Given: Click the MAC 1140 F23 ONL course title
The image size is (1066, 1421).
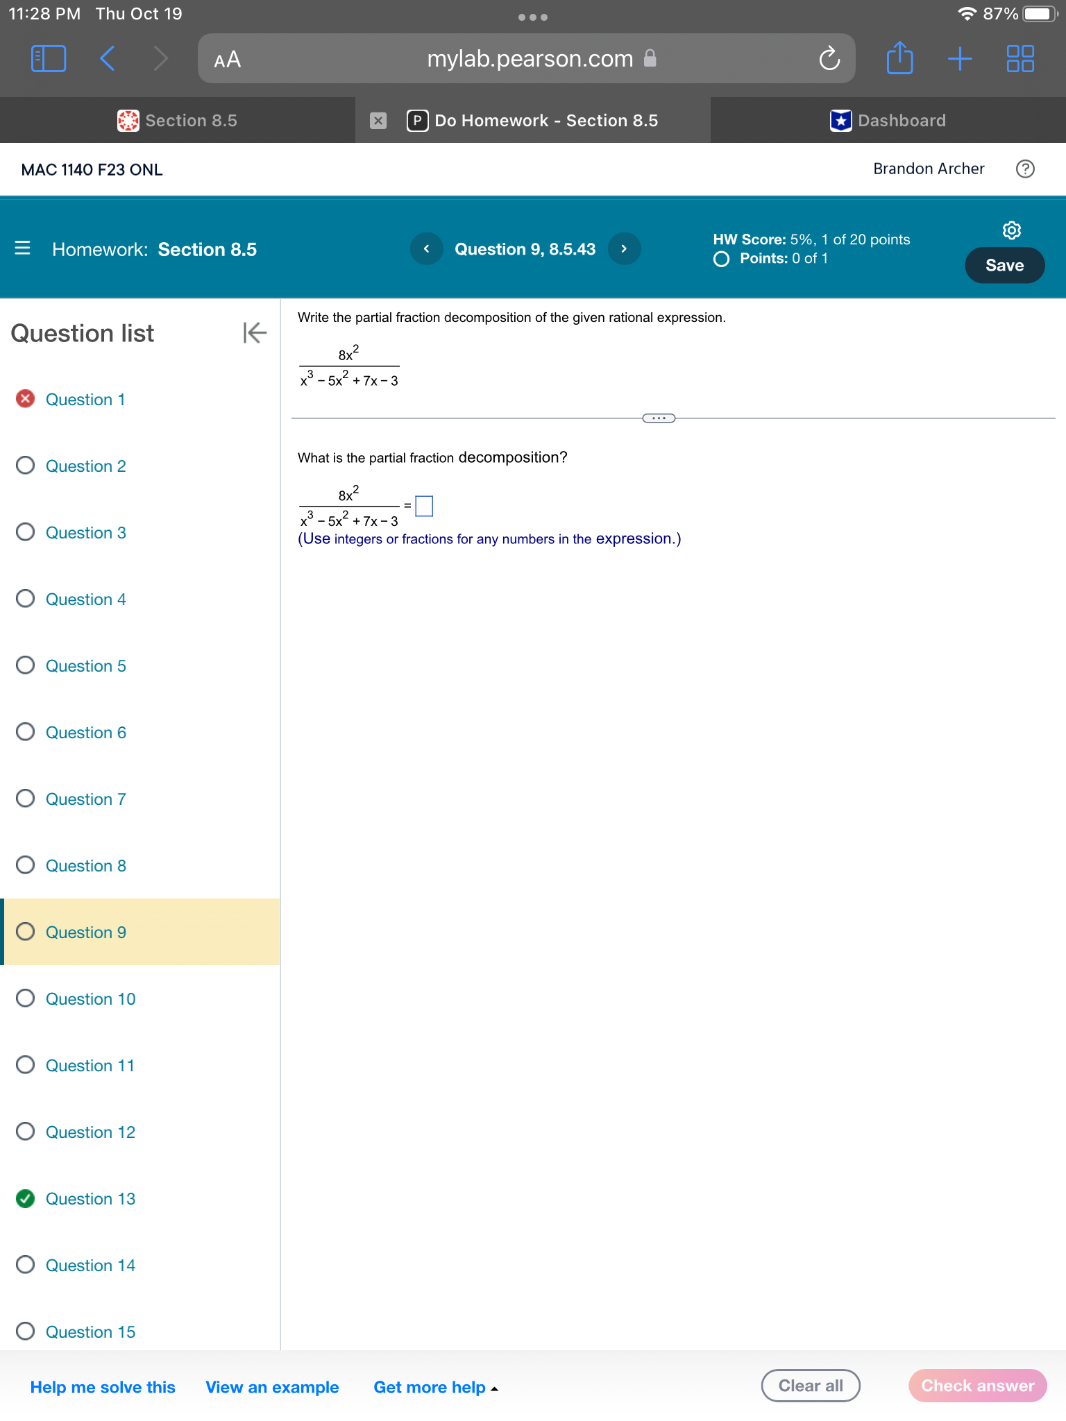Looking at the screenshot, I should click(92, 170).
